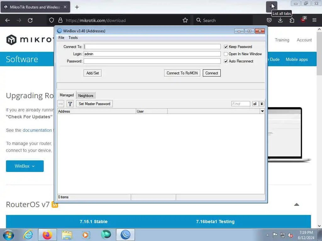Screen dimensions: 322x241
Task: Toggle the Auto Reconnect checkbox
Action: (x=226, y=61)
